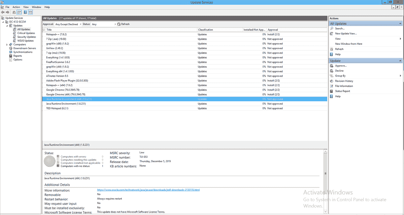
Task: Open the Help menu in menu bar
Action: 47,7
